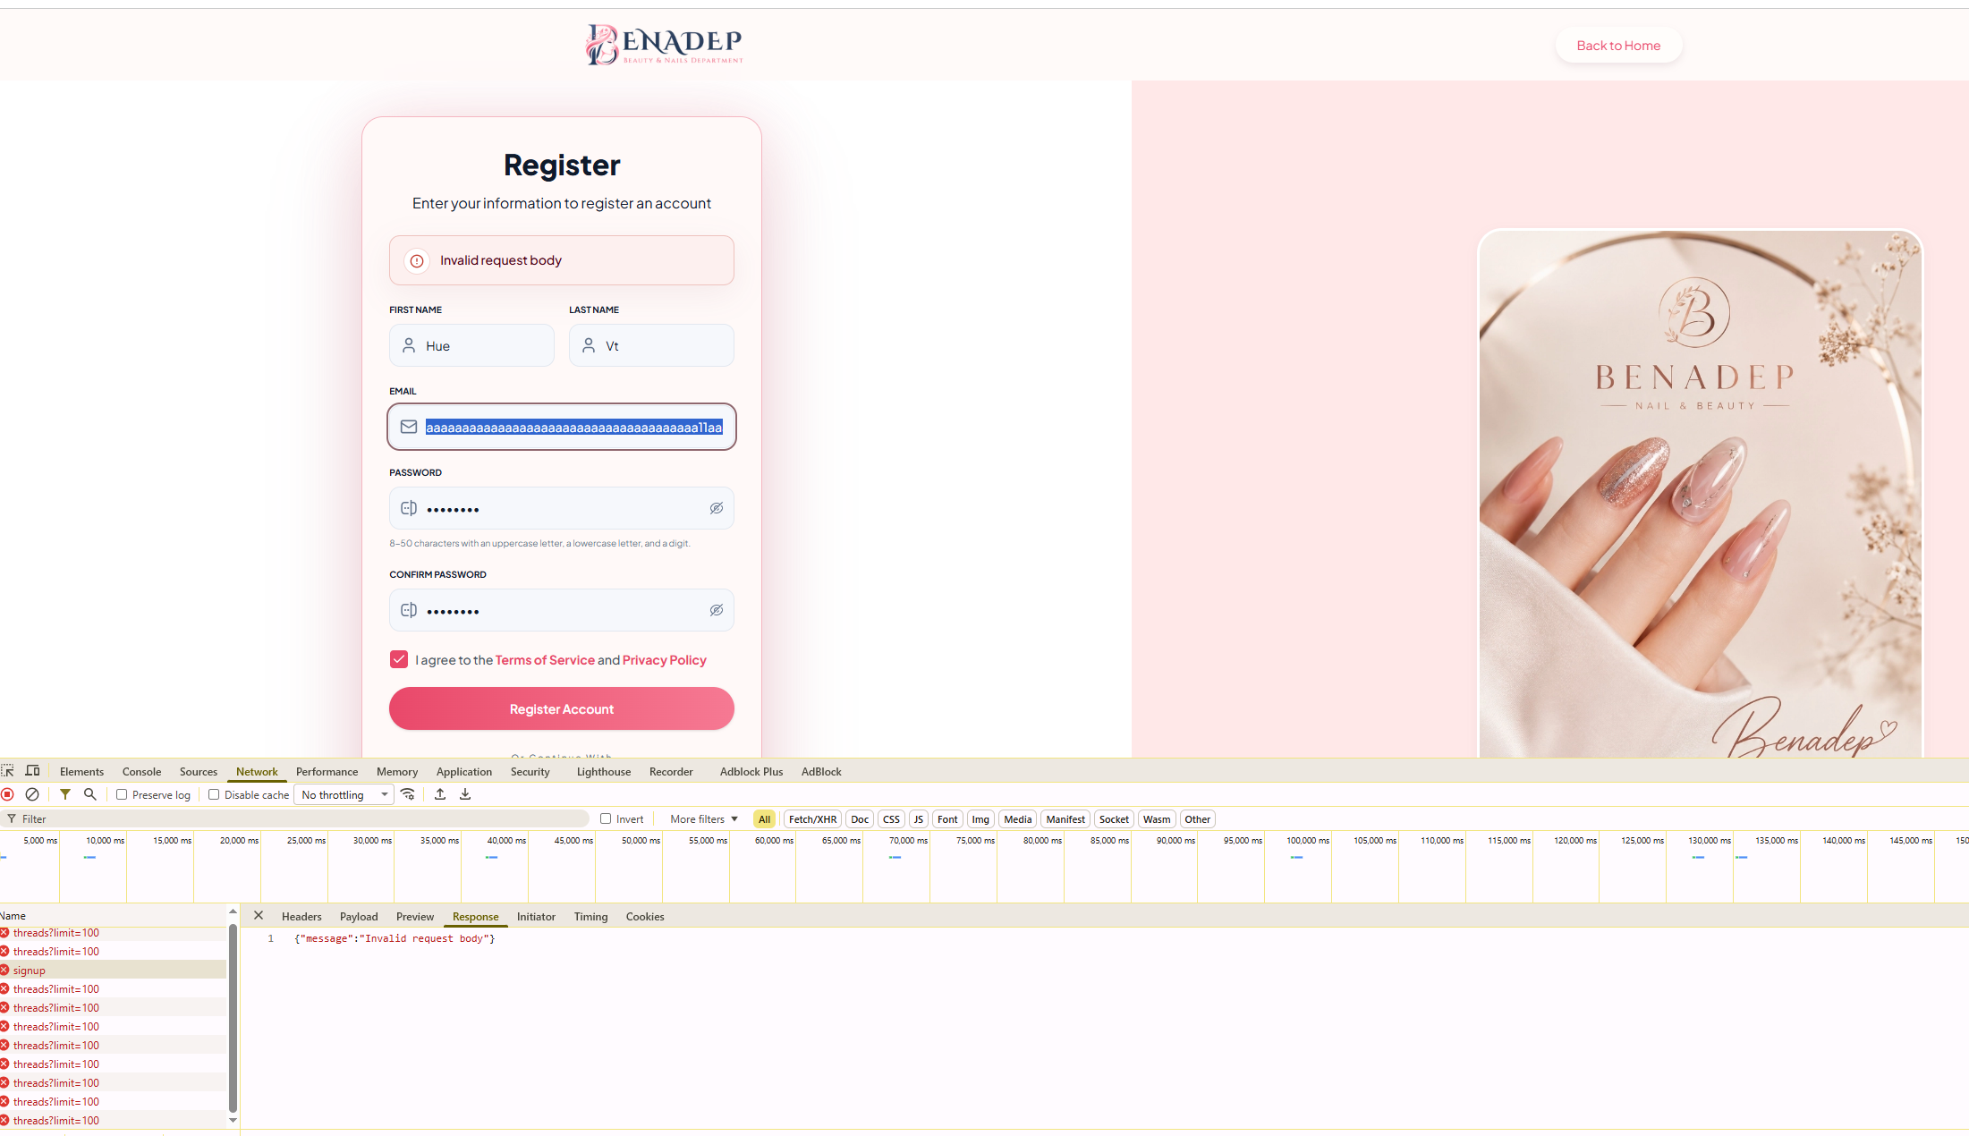
Task: Click the Export HAR download icon
Action: click(465, 794)
